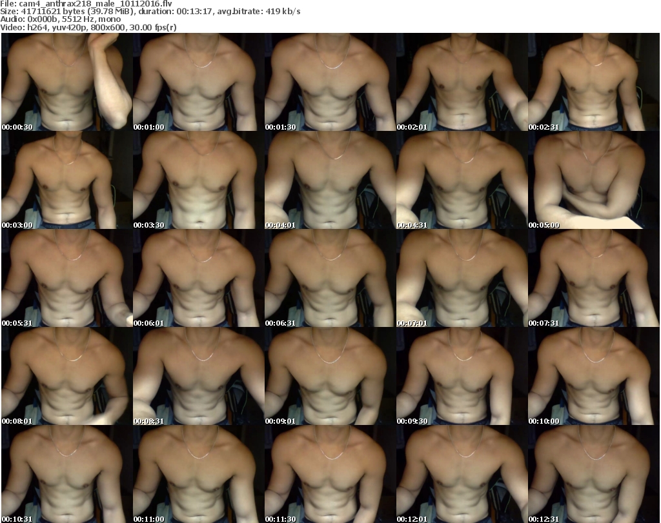Open the 00:11:30 frame
Image resolution: width=661 pixels, height=523 pixels.
click(x=330, y=474)
